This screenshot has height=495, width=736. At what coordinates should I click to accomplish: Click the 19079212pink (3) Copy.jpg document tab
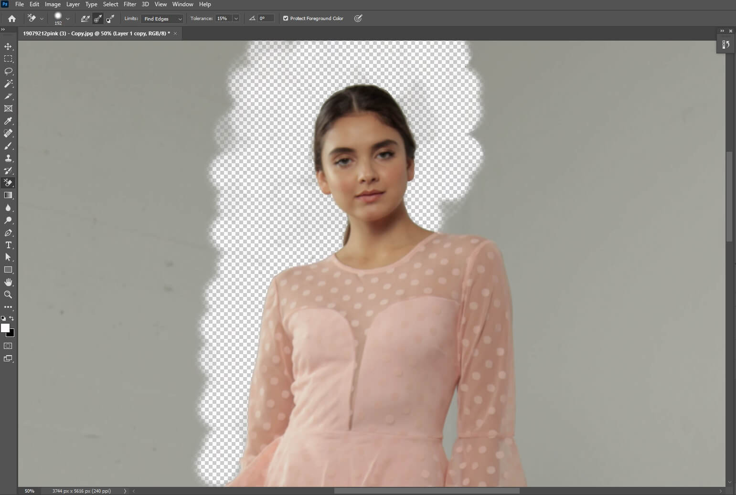96,33
